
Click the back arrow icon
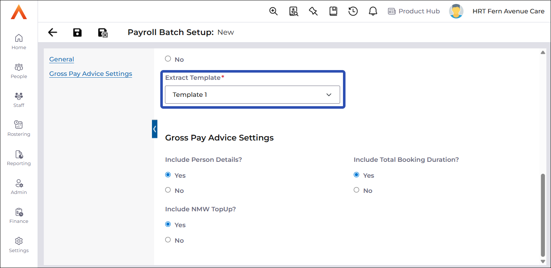(53, 33)
